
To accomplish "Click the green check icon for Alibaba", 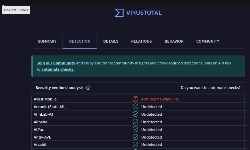I will (x=135, y=122).
